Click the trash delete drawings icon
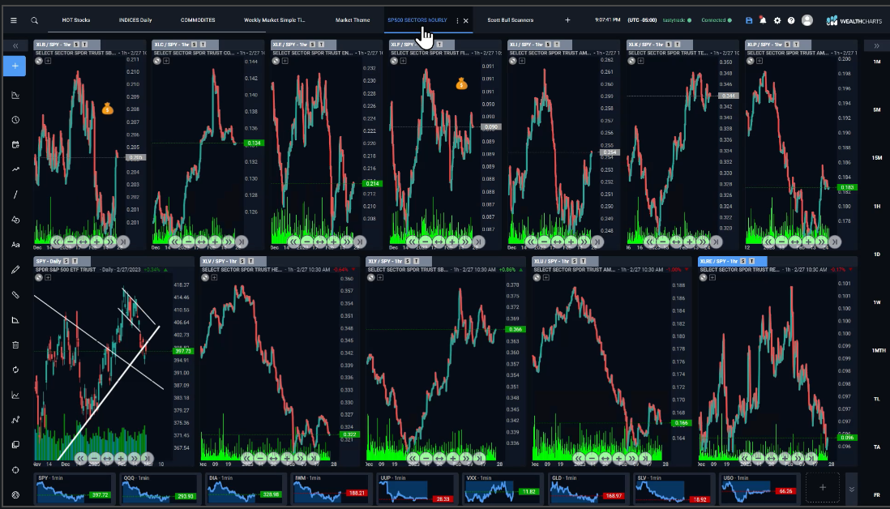 click(x=15, y=344)
